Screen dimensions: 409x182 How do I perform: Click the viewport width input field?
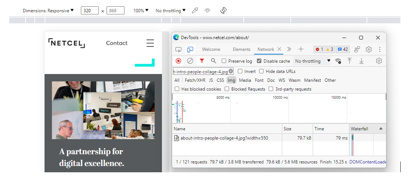coord(90,10)
